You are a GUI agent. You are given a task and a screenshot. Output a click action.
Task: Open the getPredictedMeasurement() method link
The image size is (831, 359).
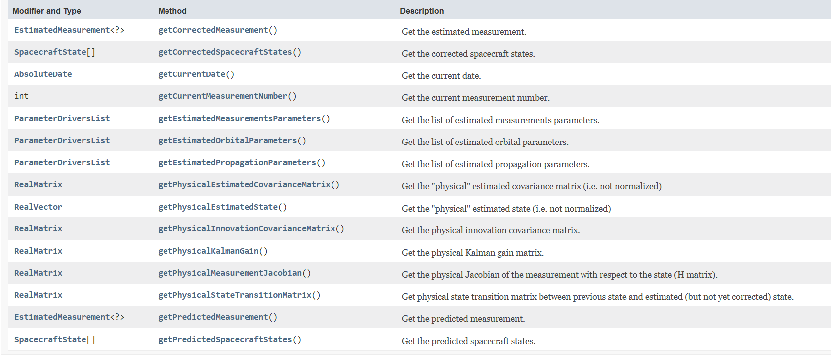tap(213, 317)
